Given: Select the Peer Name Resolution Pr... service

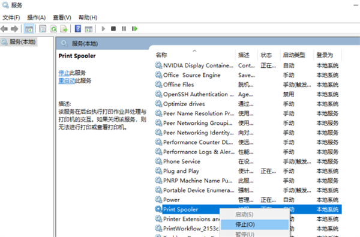Looking at the screenshot, I should click(248, 113).
